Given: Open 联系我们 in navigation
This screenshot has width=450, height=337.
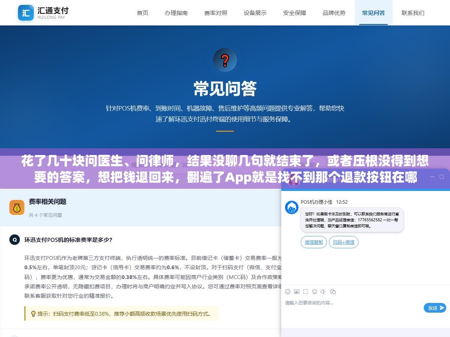Looking at the screenshot, I should coord(413,13).
